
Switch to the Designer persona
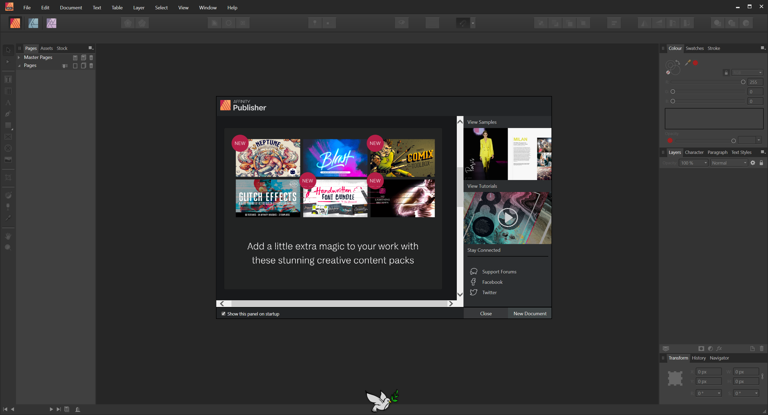(x=33, y=23)
